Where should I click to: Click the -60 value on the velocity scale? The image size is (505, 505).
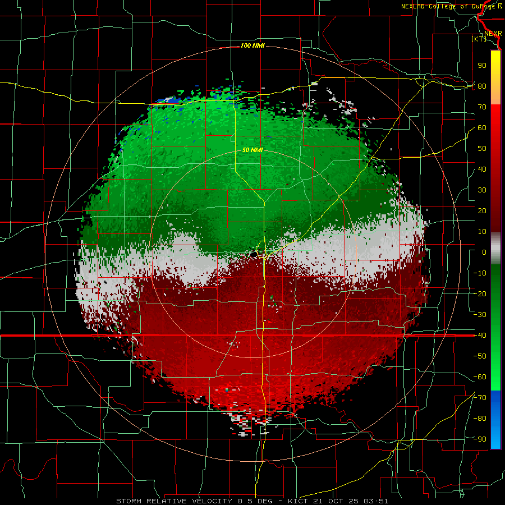[x=480, y=377]
